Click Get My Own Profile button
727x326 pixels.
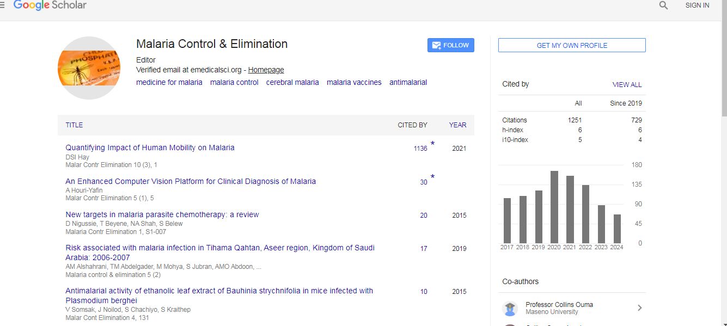coord(572,45)
